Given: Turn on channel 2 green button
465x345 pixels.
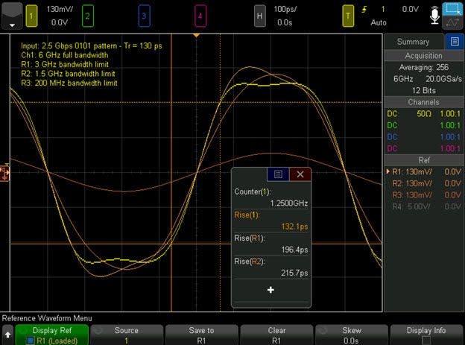Looking at the screenshot, I should (x=88, y=16).
